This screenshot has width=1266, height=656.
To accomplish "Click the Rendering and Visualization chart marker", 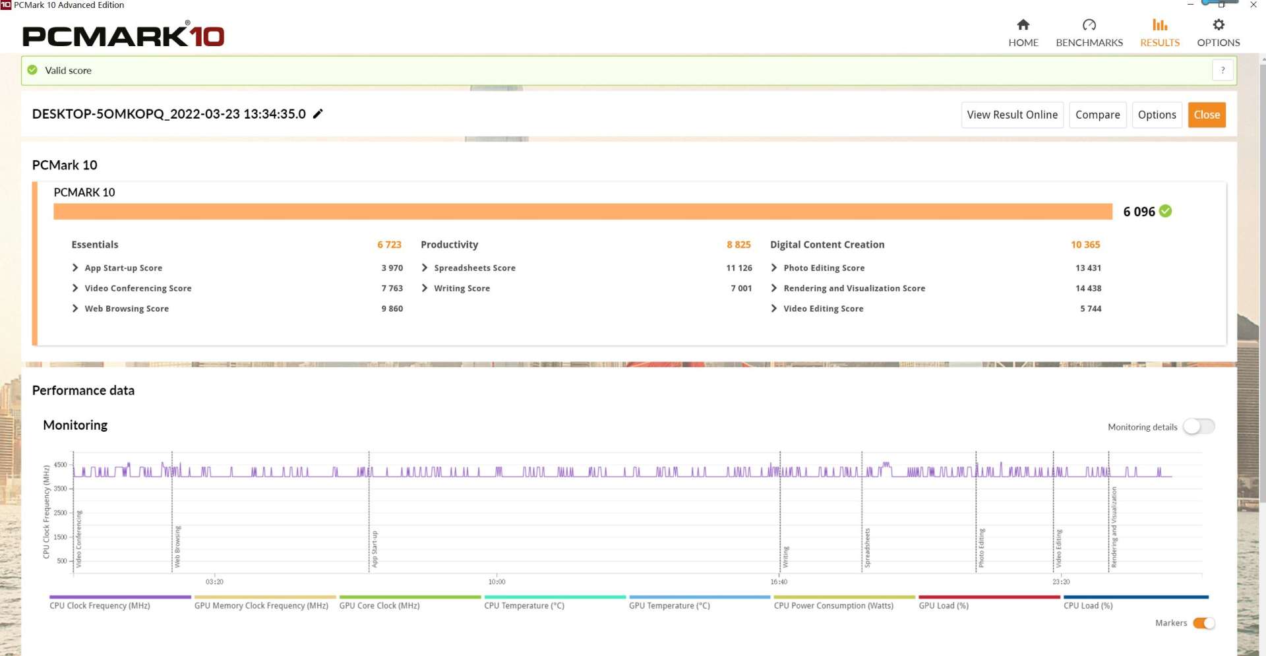I will tap(1114, 527).
